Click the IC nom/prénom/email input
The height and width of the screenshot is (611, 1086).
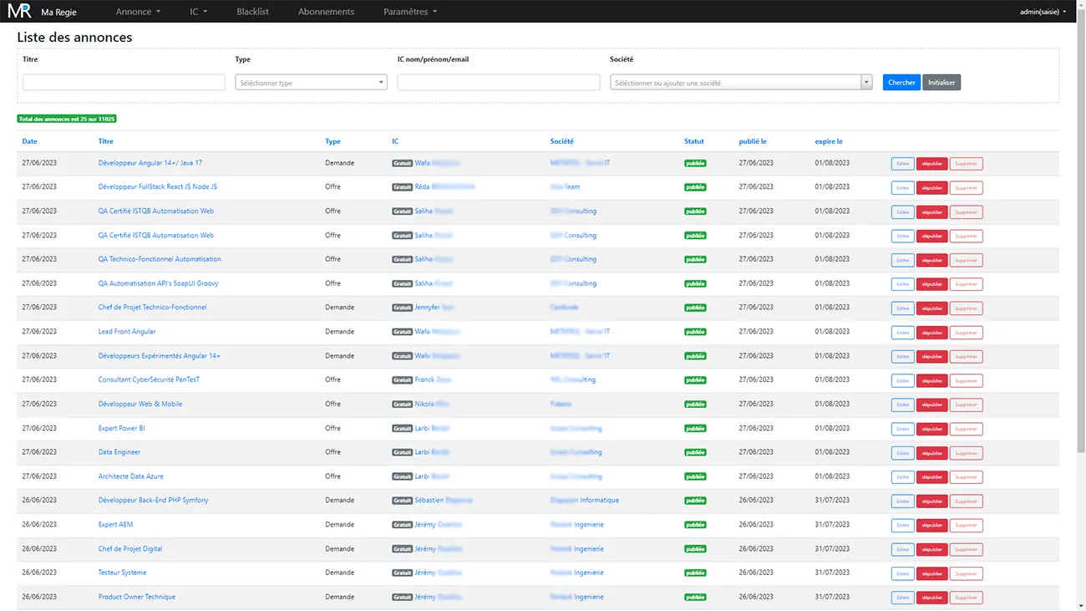498,83
